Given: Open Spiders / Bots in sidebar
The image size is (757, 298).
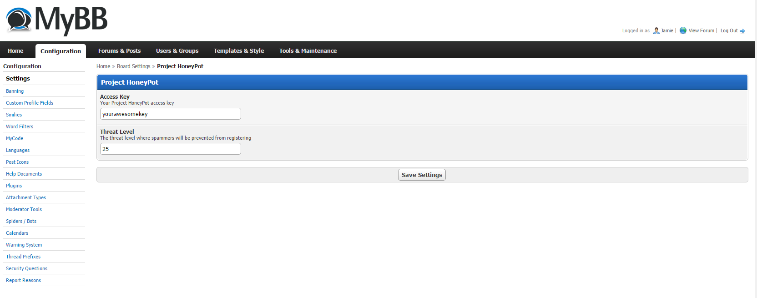Looking at the screenshot, I should click(x=21, y=221).
